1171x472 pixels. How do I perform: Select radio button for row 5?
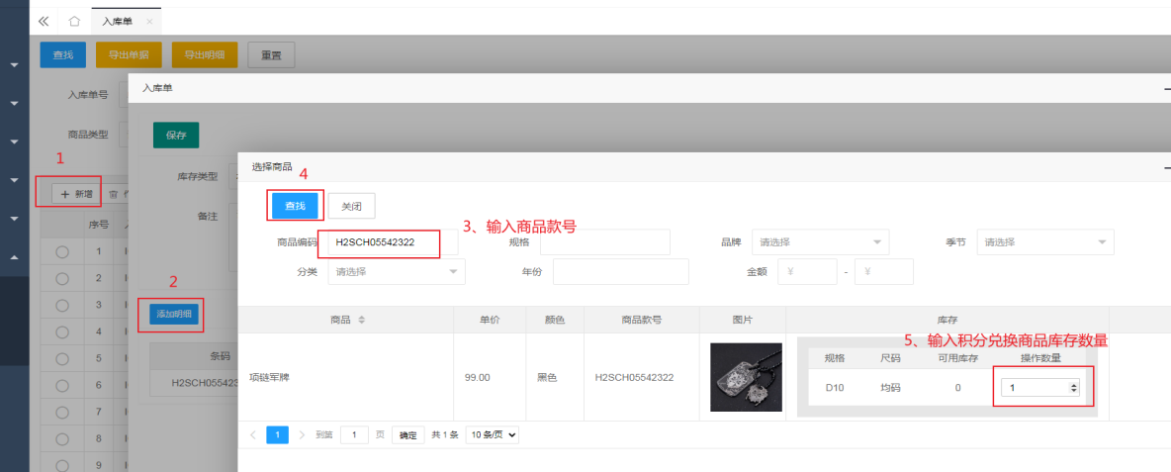tap(62, 358)
